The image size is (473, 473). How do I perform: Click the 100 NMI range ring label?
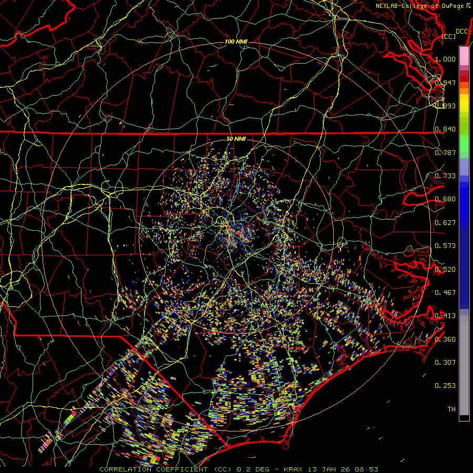[236, 42]
